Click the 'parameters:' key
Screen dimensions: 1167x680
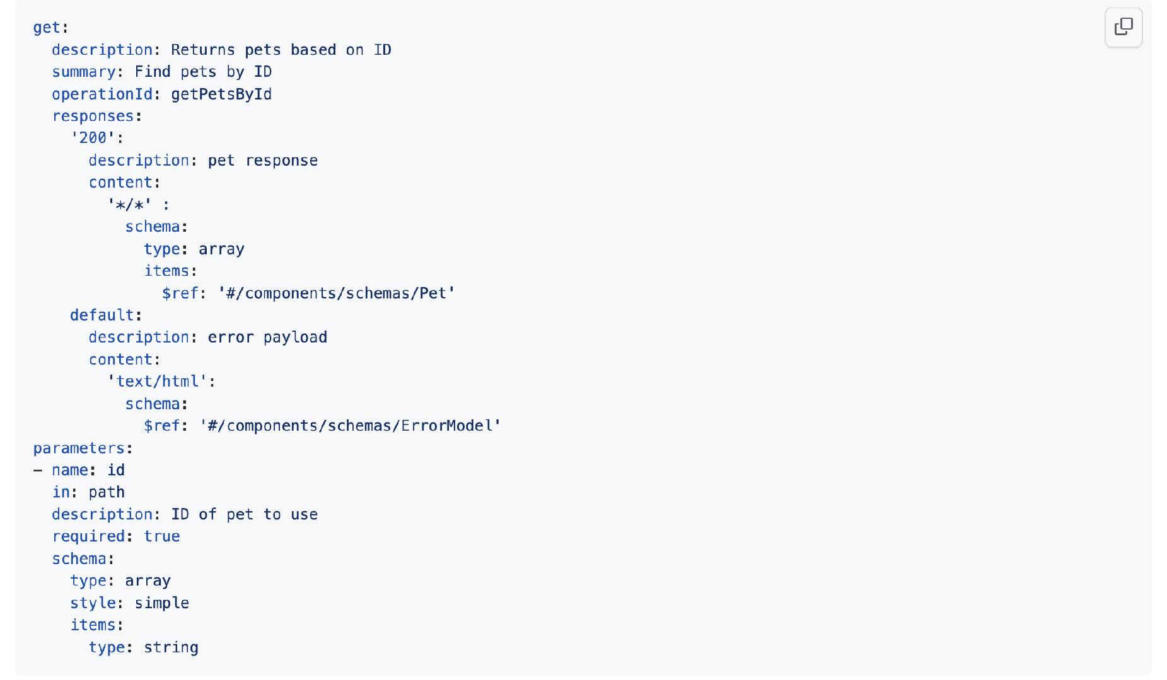[x=83, y=448]
